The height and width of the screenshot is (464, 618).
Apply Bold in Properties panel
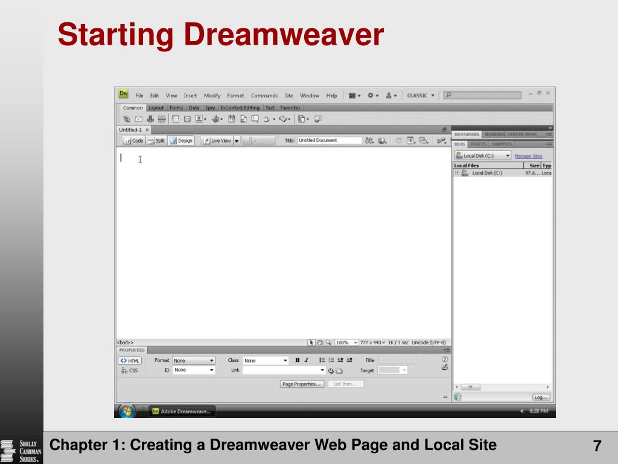pyautogui.click(x=298, y=360)
